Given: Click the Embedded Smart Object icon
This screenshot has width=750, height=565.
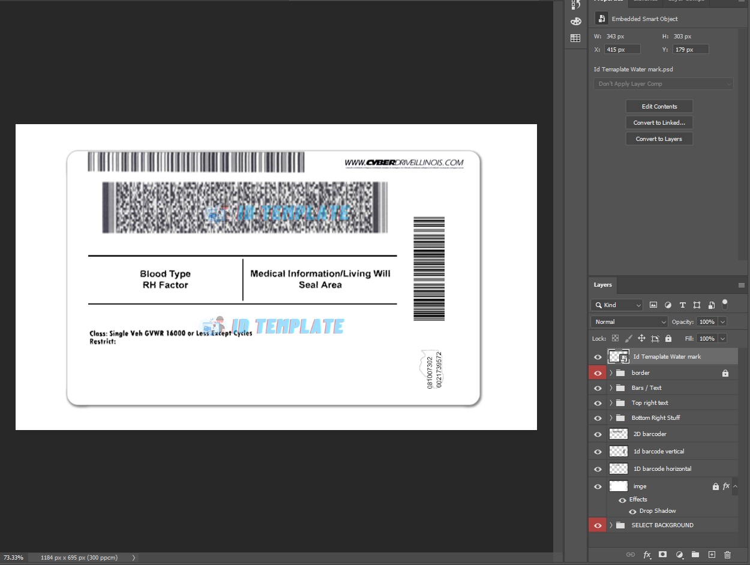Looking at the screenshot, I should click(x=601, y=19).
